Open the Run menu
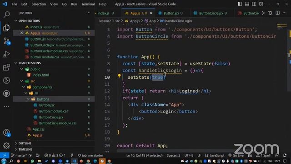 pos(74,4)
